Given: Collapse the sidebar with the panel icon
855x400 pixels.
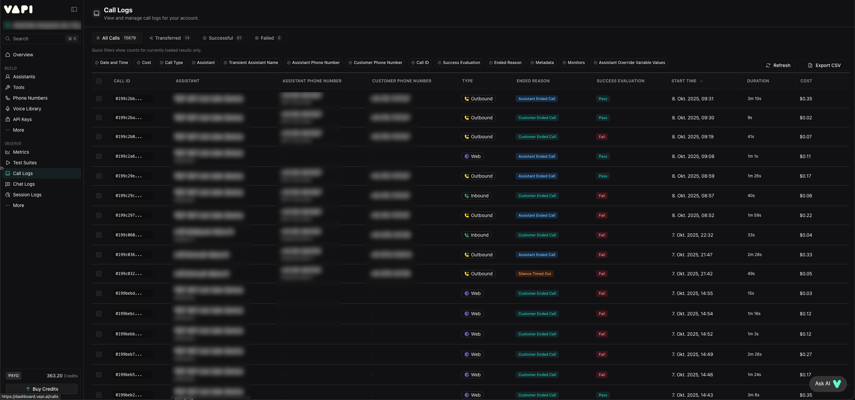Looking at the screenshot, I should click(74, 9).
